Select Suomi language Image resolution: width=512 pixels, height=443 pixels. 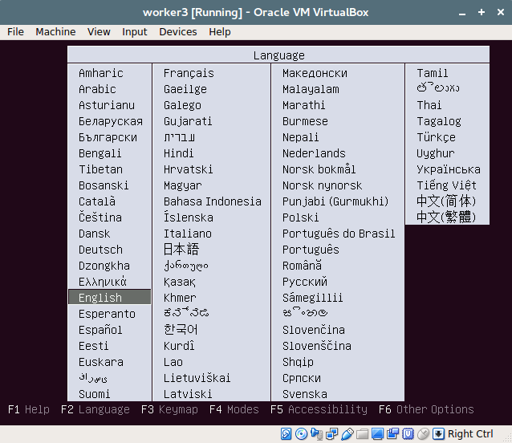click(95, 394)
